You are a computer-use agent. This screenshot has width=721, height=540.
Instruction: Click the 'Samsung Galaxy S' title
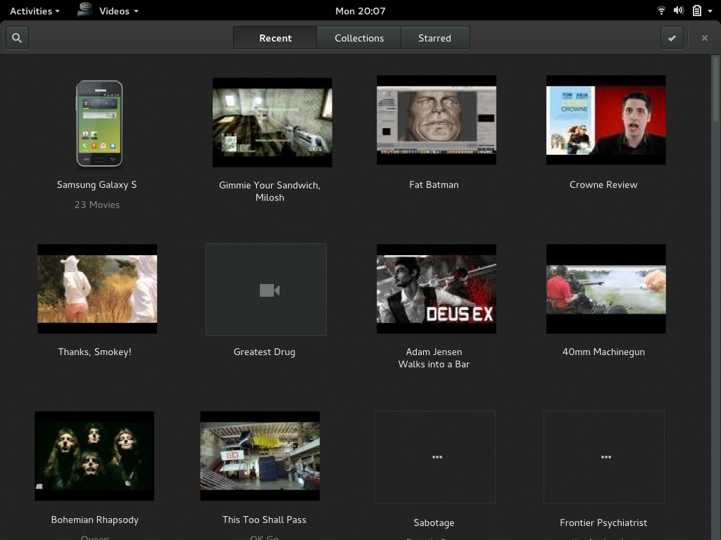coord(97,185)
